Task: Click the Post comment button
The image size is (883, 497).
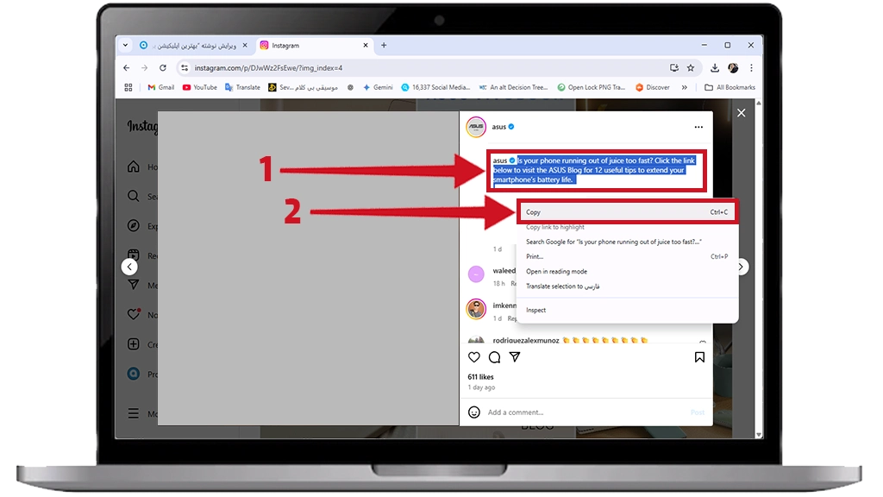Action: [697, 412]
